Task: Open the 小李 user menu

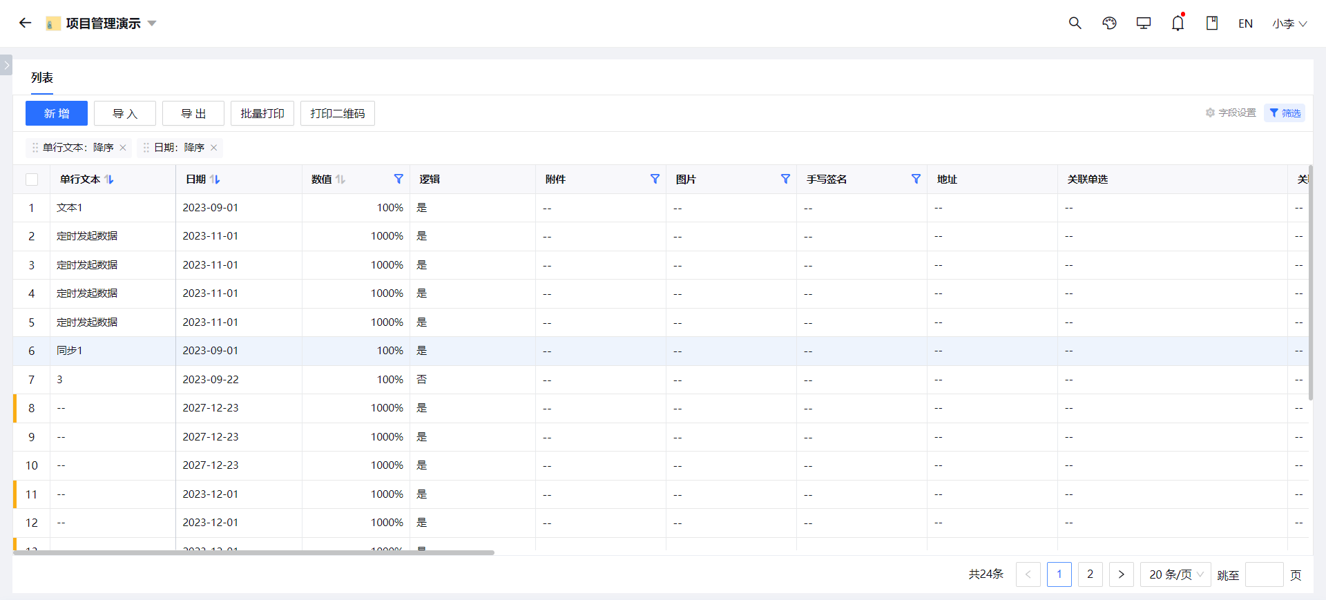Action: (x=1289, y=23)
